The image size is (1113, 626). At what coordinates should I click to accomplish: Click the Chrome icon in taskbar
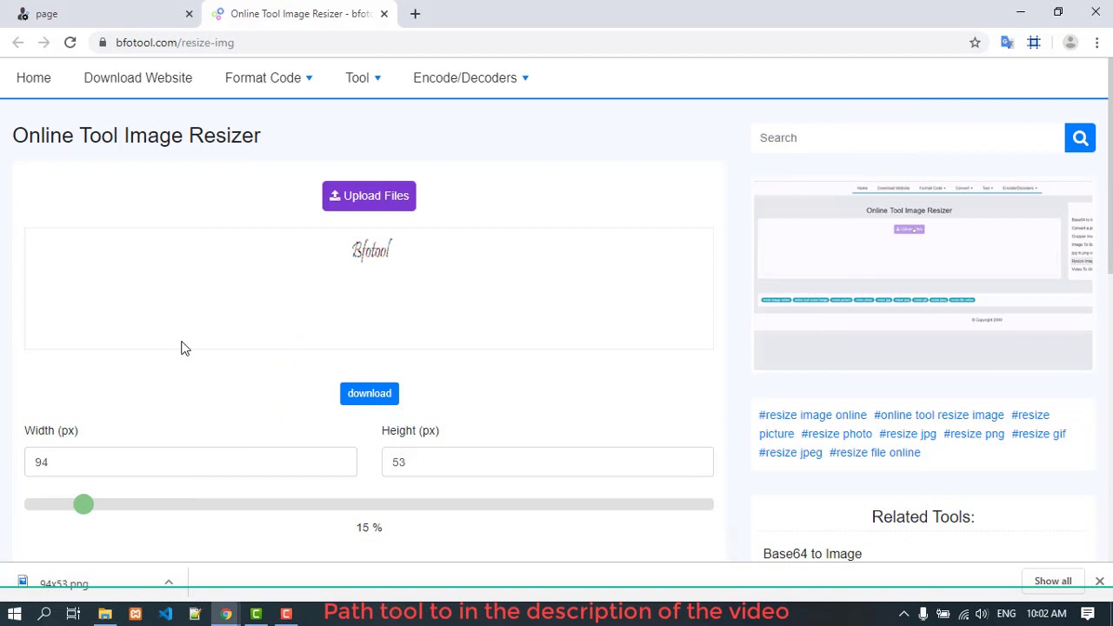[x=226, y=614]
